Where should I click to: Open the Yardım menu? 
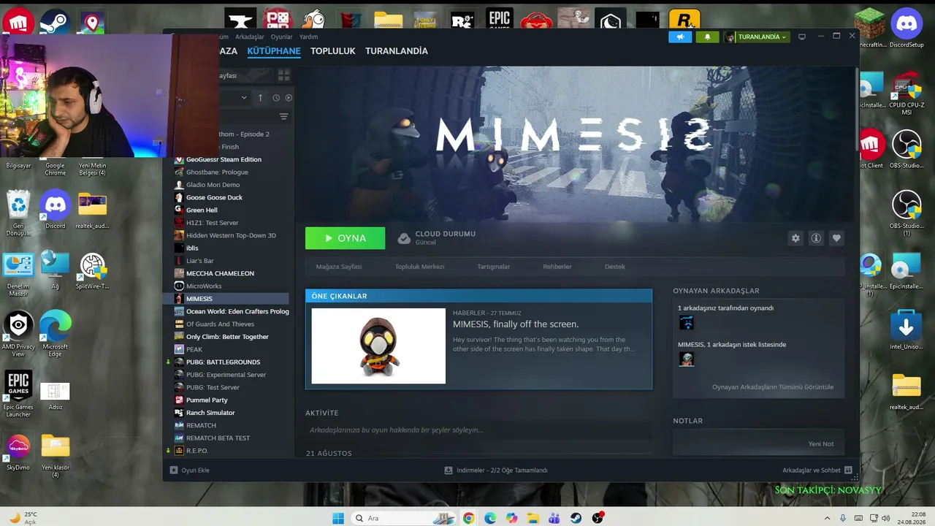tap(308, 37)
